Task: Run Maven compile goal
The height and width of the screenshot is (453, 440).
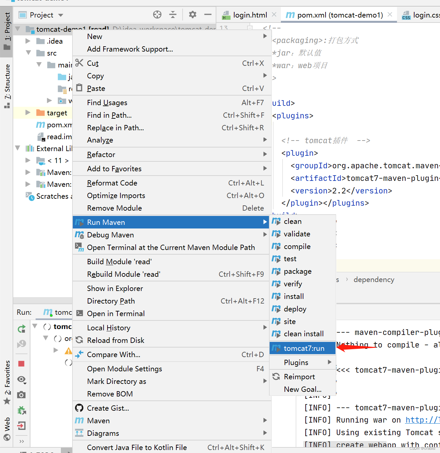Action: tap(303, 246)
